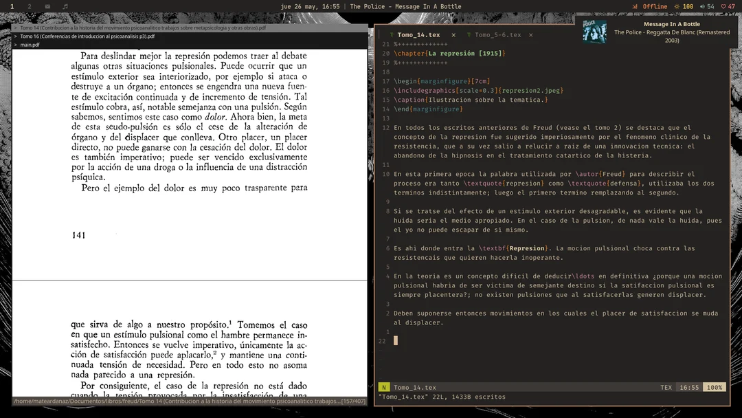Click the date and time in top bar

pos(310,6)
